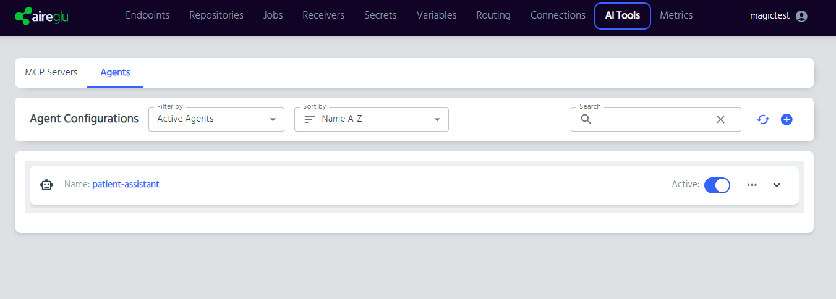Open the Repositories section
Viewport: 836px width, 299px height.
216,15
